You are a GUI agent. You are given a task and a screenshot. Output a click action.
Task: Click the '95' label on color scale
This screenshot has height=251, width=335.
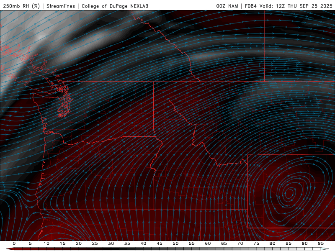click(x=321, y=243)
